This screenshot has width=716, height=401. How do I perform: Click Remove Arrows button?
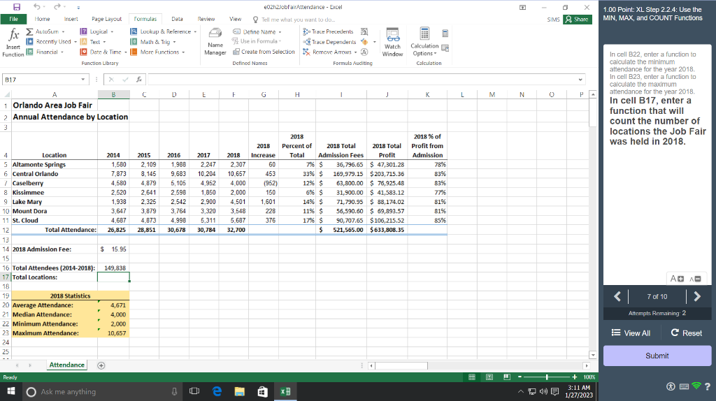click(330, 52)
